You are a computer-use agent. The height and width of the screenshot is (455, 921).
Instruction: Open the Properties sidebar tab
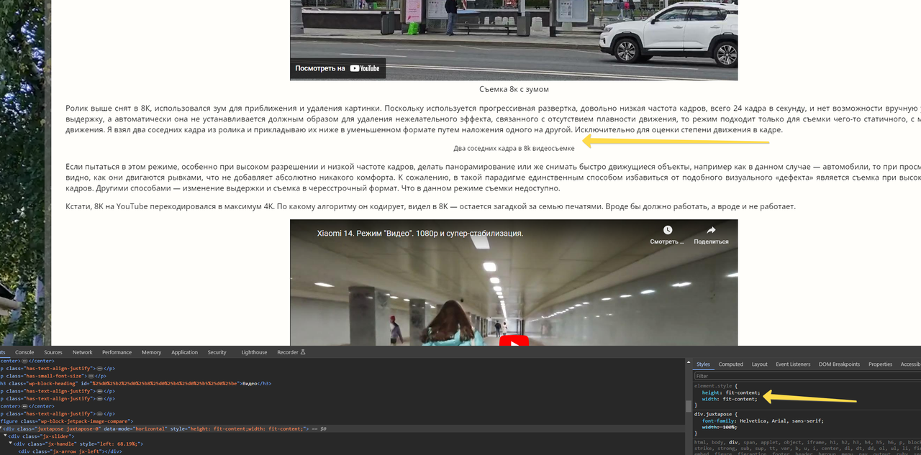[x=880, y=364]
